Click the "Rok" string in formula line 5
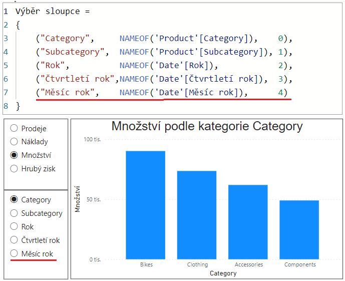The width and height of the screenshot is (345, 281). pos(53,66)
